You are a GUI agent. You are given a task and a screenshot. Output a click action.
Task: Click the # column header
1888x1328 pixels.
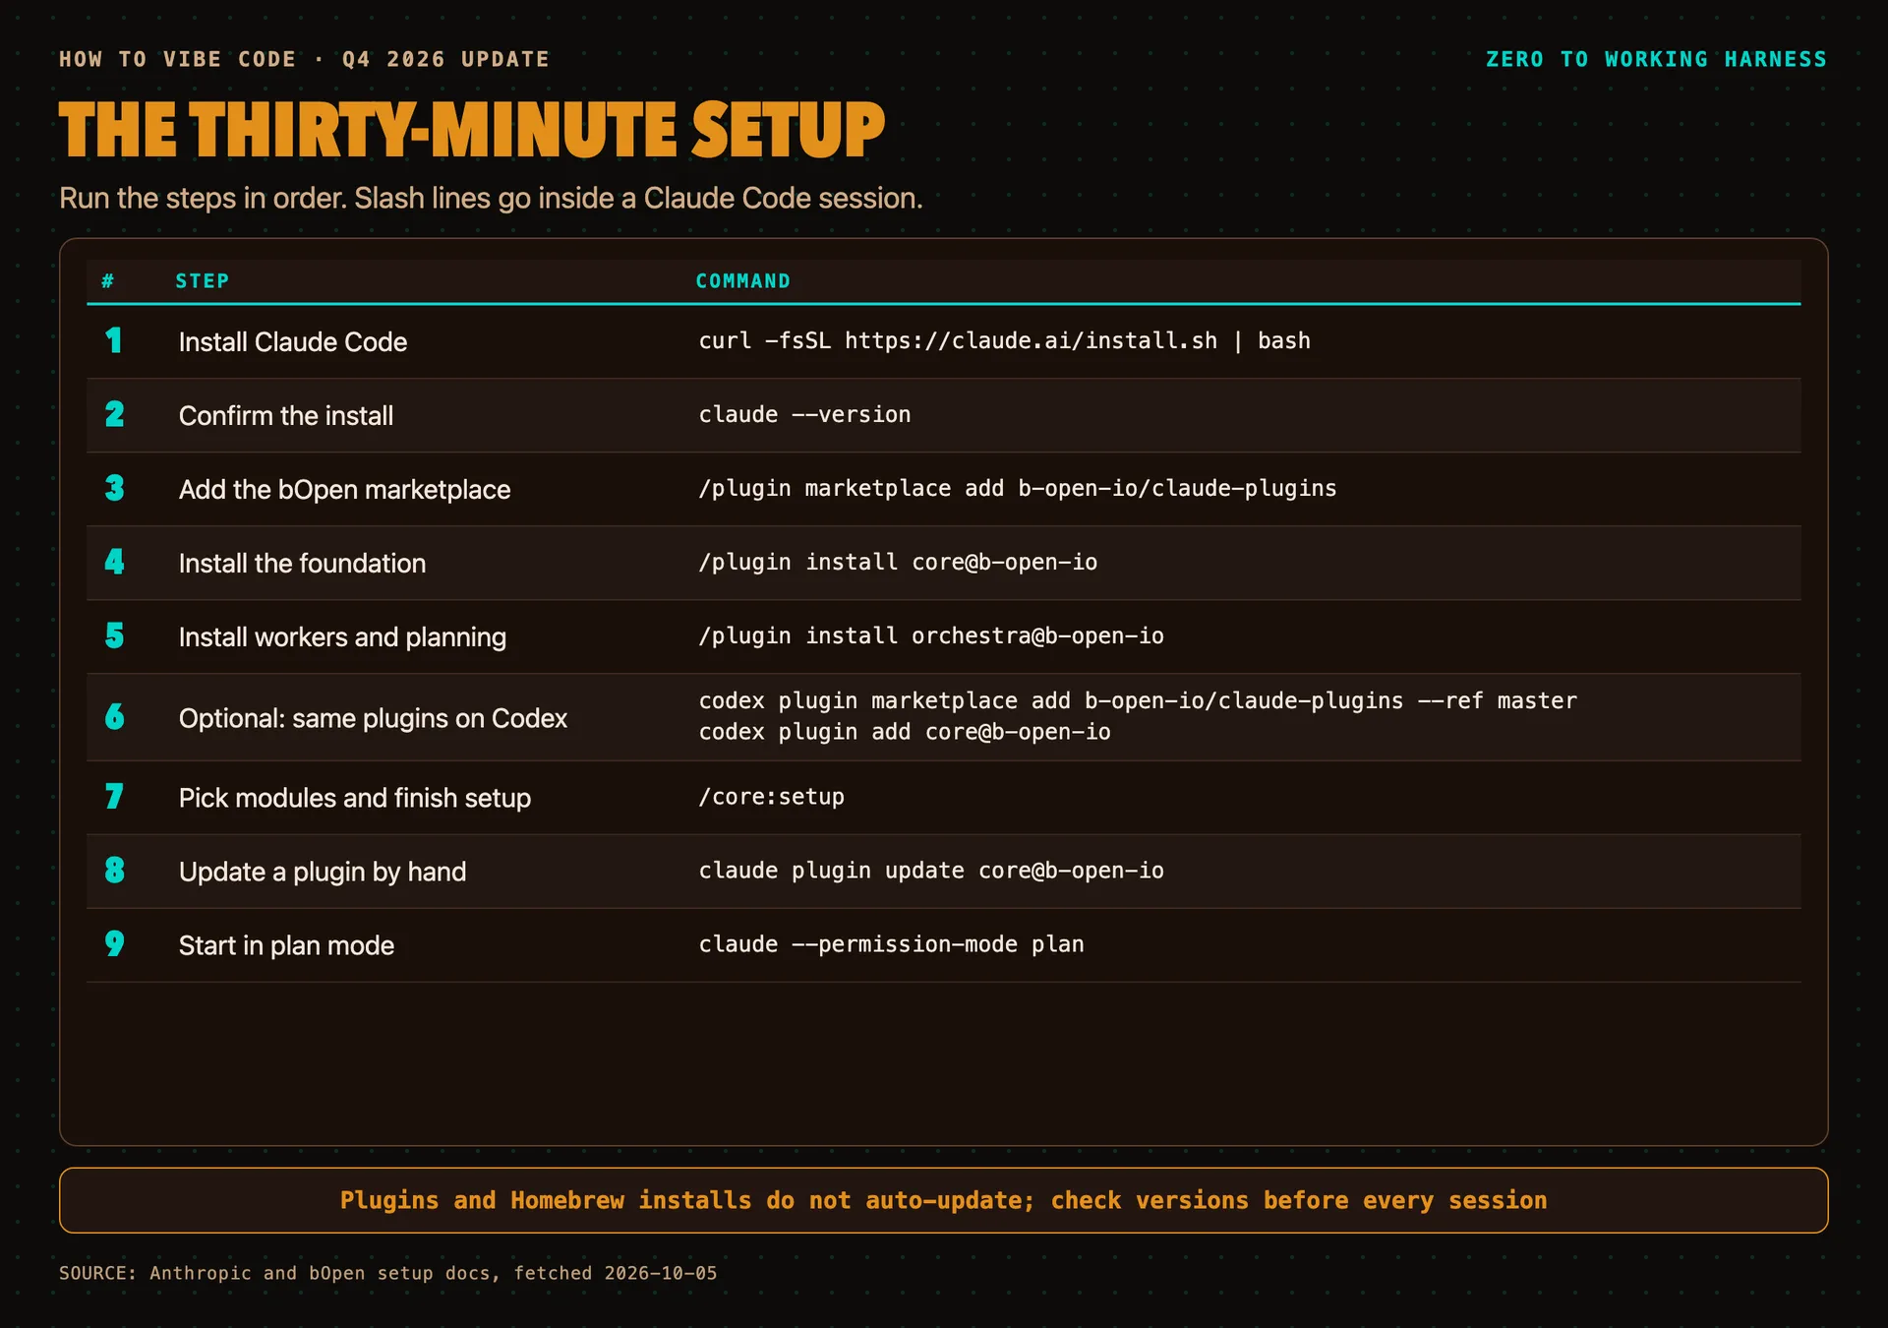tap(108, 281)
